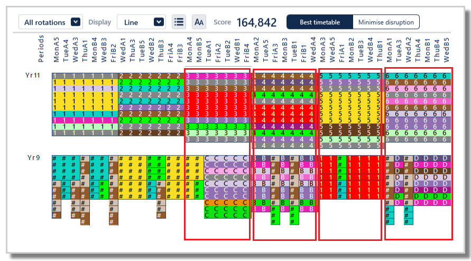Open the Line display dropdown
The height and width of the screenshot is (261, 471).
[x=141, y=22]
